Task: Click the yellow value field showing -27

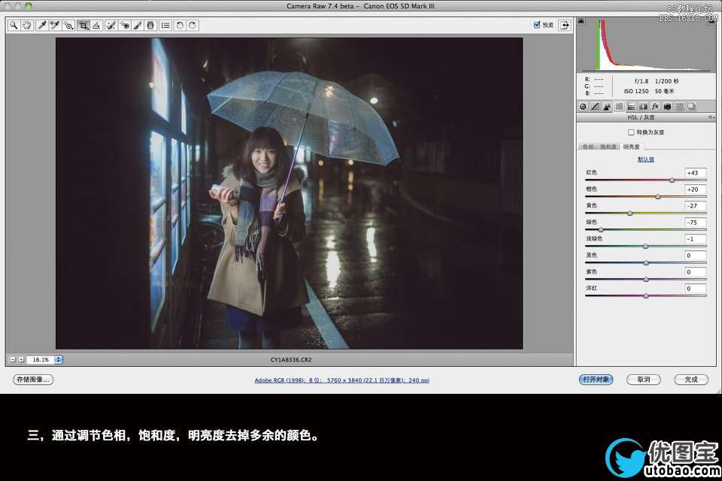Action: (695, 206)
